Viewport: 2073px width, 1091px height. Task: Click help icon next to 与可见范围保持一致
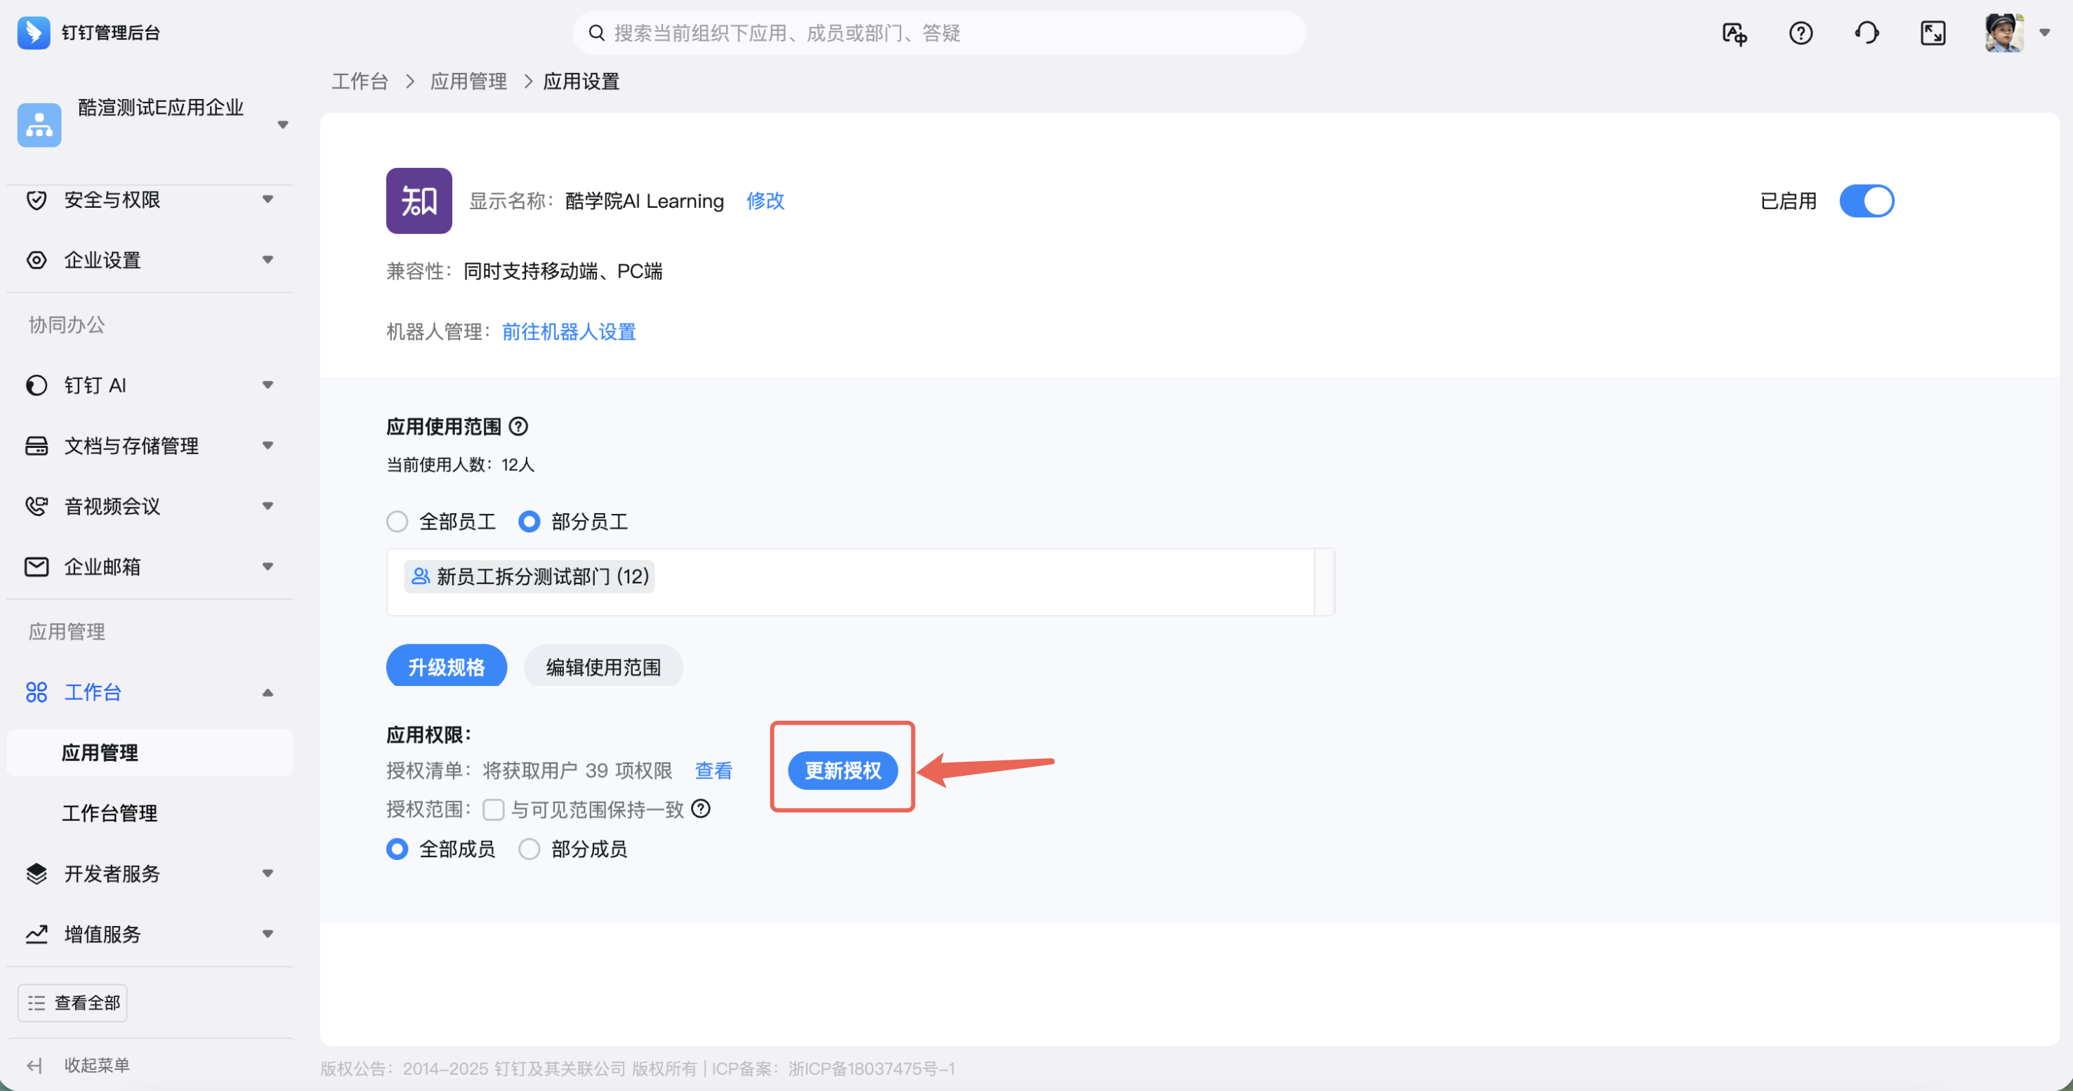coord(701,809)
